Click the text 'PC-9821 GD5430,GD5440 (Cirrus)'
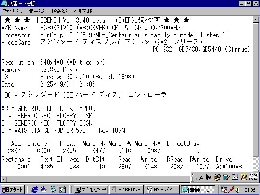The height and width of the screenshot is (195, 260). pos(201,49)
